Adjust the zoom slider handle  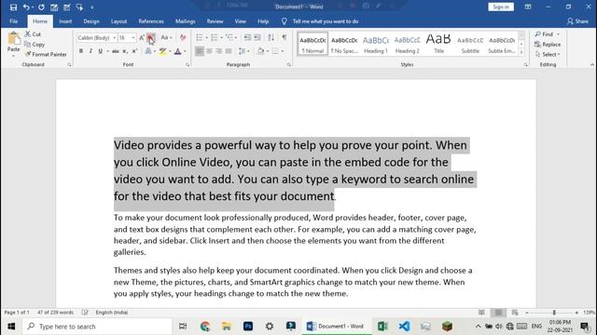(554, 313)
